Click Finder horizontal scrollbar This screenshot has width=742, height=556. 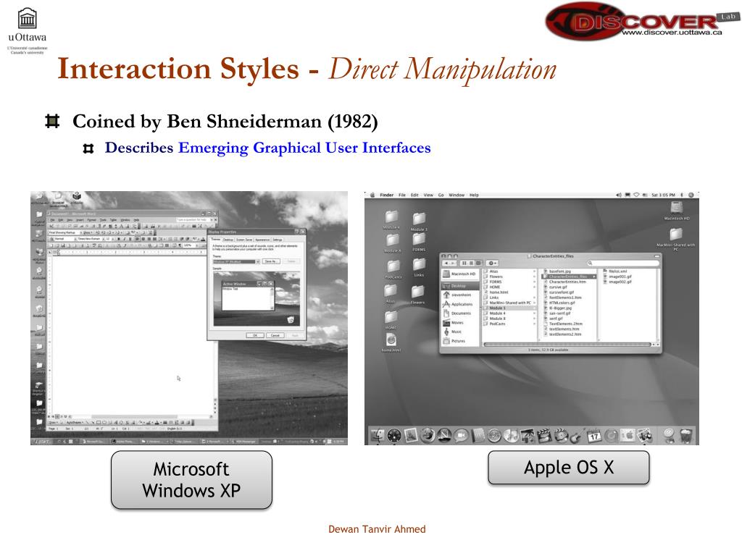tap(567, 345)
